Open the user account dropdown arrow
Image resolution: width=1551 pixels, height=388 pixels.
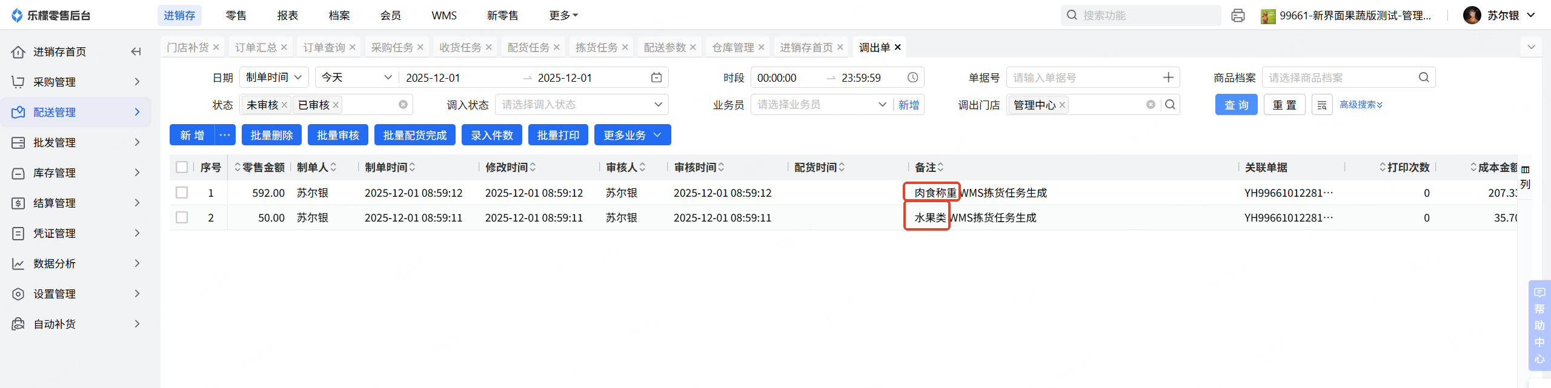(x=1531, y=15)
